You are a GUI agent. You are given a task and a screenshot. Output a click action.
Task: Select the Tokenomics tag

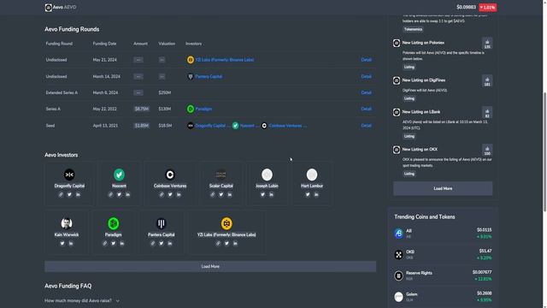(x=413, y=29)
